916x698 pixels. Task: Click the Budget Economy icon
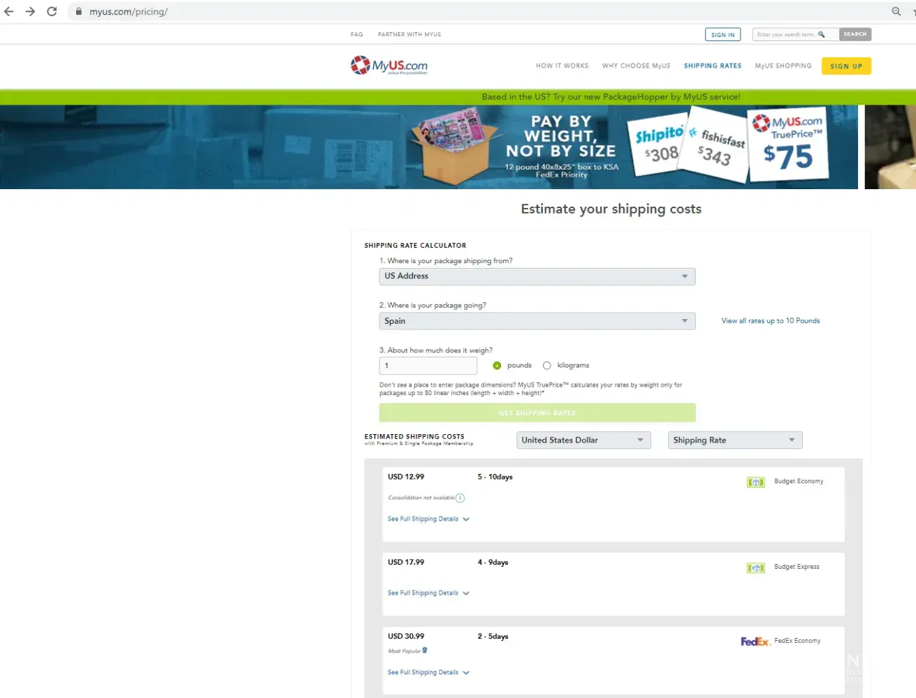pyautogui.click(x=755, y=482)
